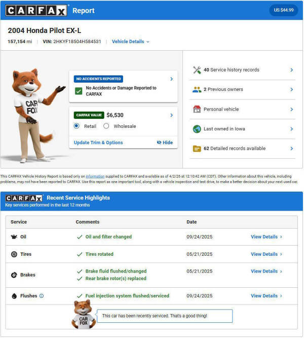Click the Update Trim & Options link

98,143
